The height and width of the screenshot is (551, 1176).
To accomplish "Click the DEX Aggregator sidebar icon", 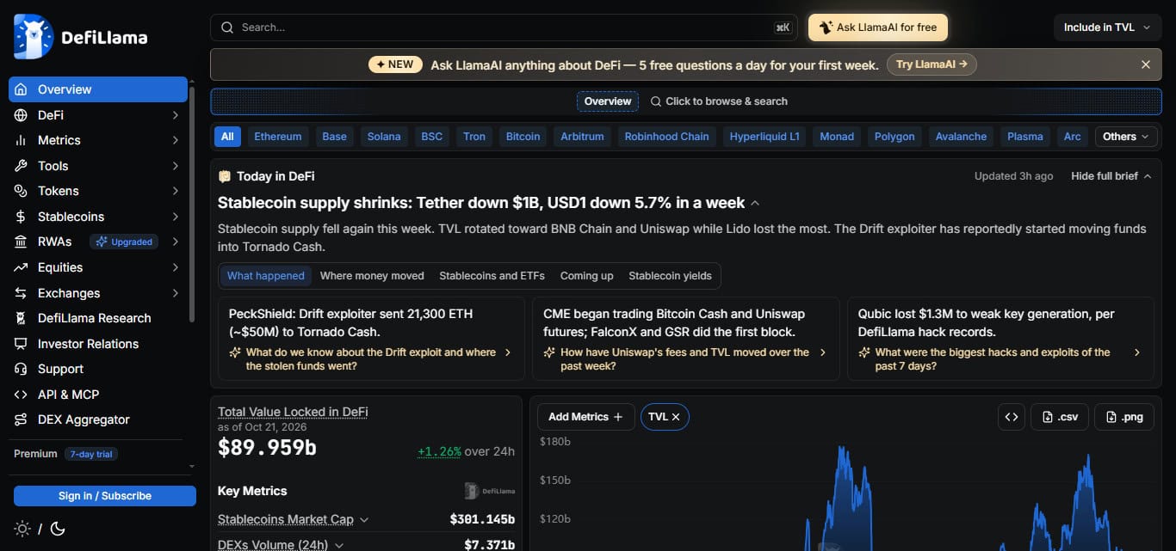I will coord(21,419).
